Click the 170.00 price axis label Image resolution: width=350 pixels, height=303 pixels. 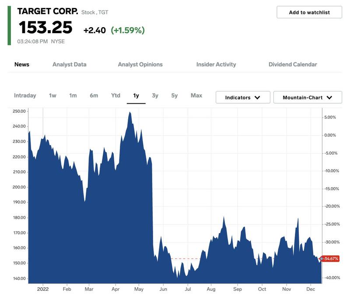tap(19, 233)
